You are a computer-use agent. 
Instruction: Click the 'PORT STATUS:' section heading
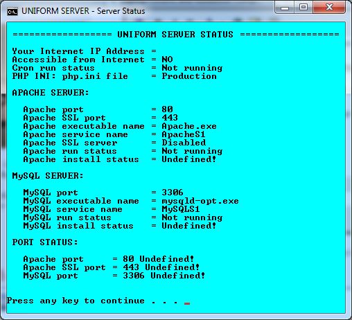pyautogui.click(x=45, y=242)
